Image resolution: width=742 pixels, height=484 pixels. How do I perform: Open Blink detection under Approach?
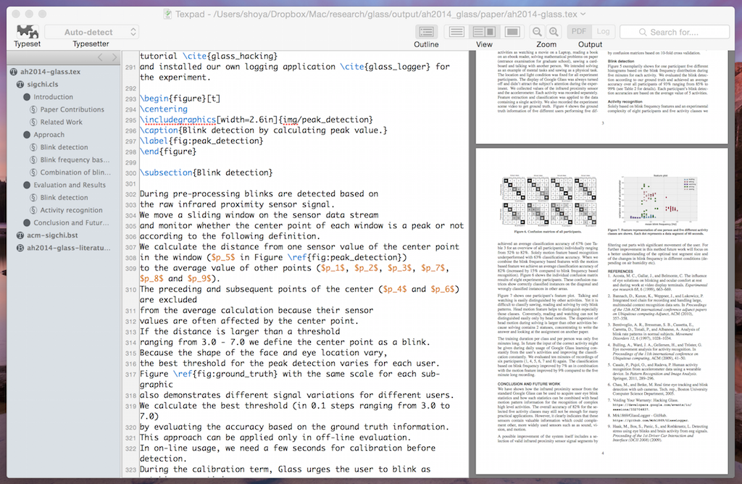pos(64,147)
